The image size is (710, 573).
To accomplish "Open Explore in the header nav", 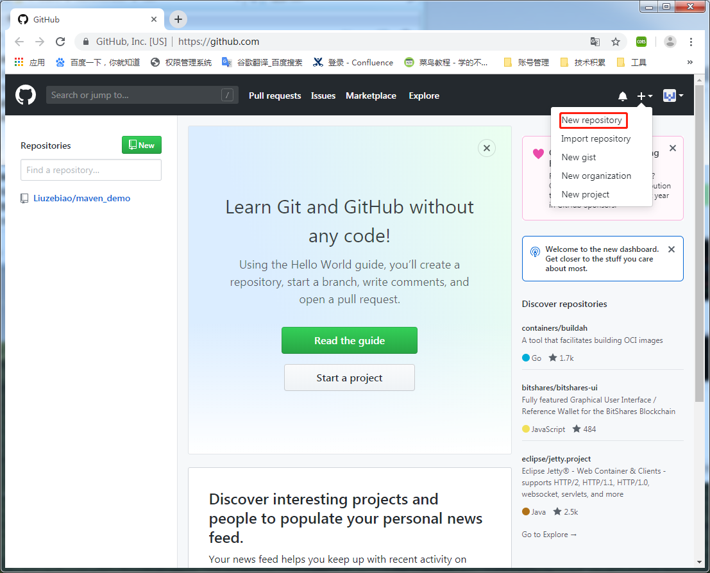I will pyautogui.click(x=424, y=95).
